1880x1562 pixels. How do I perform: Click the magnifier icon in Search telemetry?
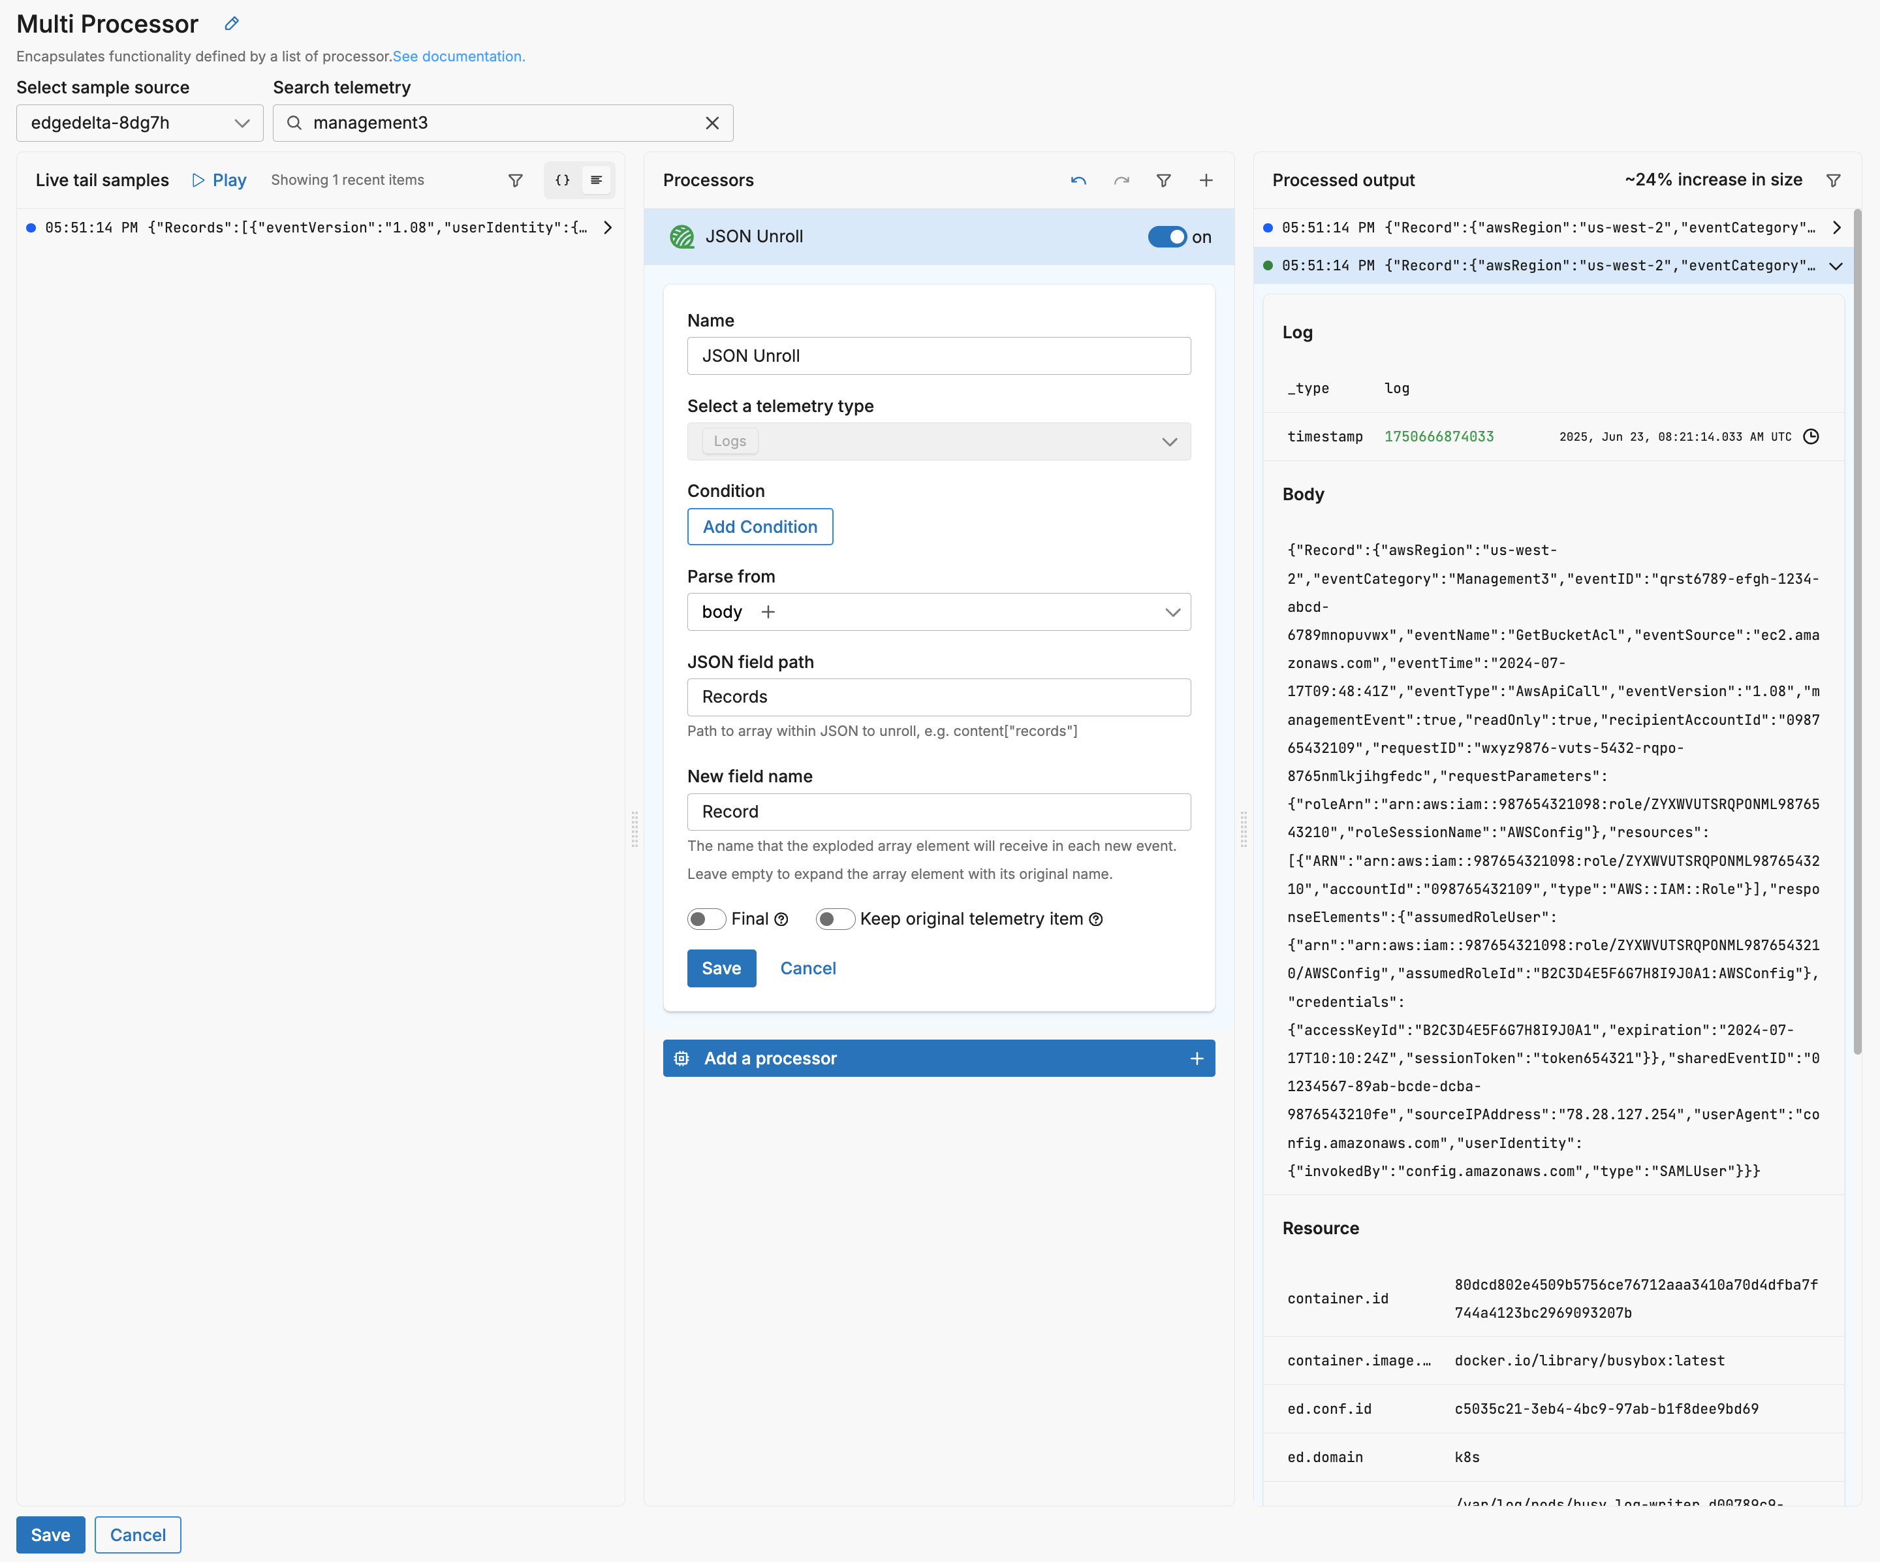(294, 123)
